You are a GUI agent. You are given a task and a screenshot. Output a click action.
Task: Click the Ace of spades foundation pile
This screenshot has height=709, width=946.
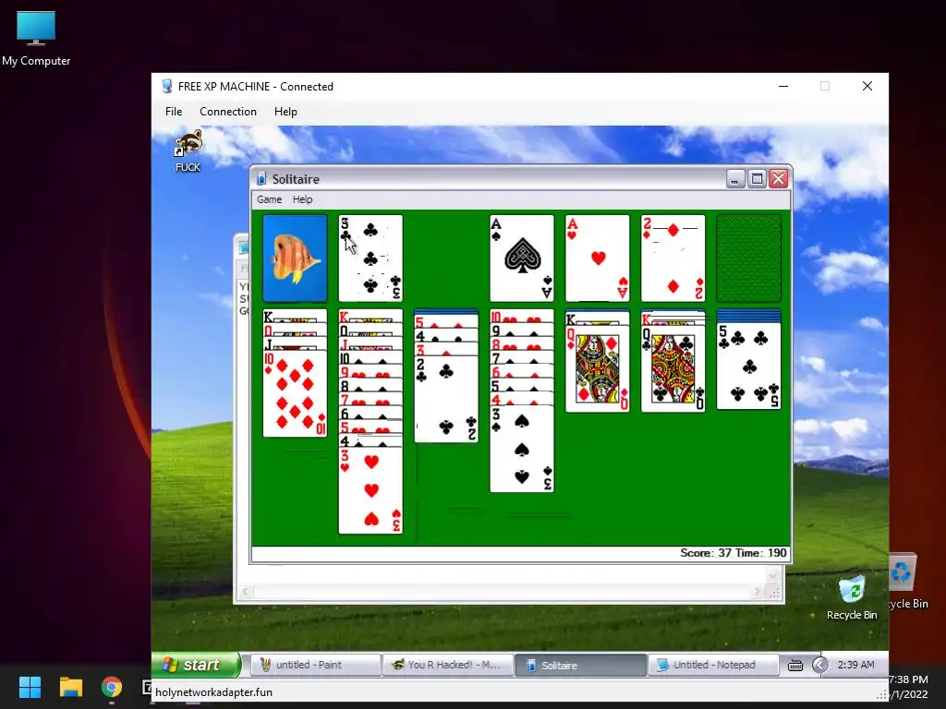[522, 258]
